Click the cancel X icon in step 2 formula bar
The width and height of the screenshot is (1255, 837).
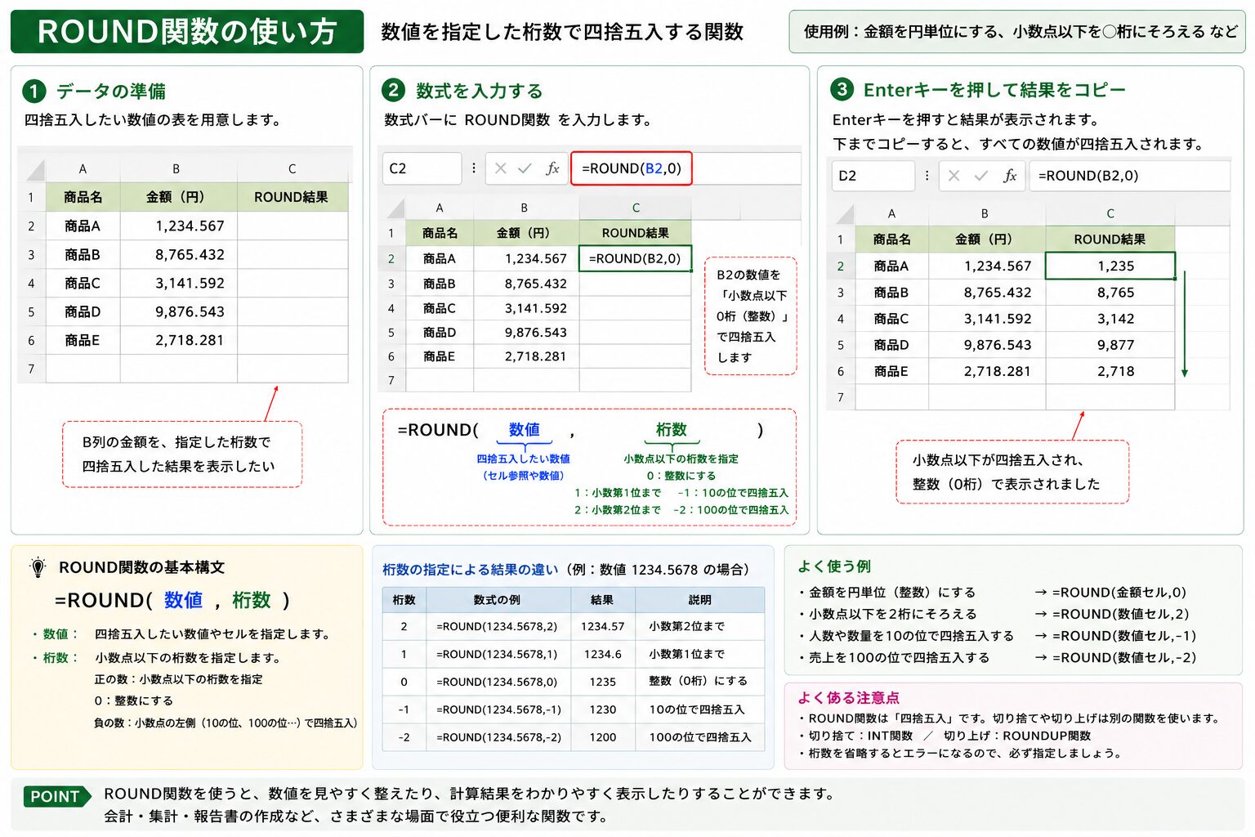501,168
